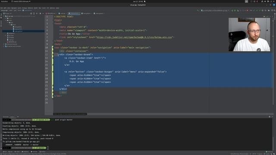Open the Project panel settings gear
Screen dimensions: 276x155
pyautogui.click(x=40, y=13)
